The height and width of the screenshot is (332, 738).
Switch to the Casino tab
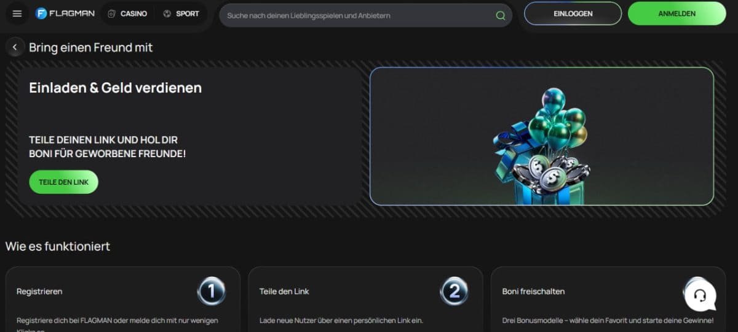pyautogui.click(x=133, y=14)
